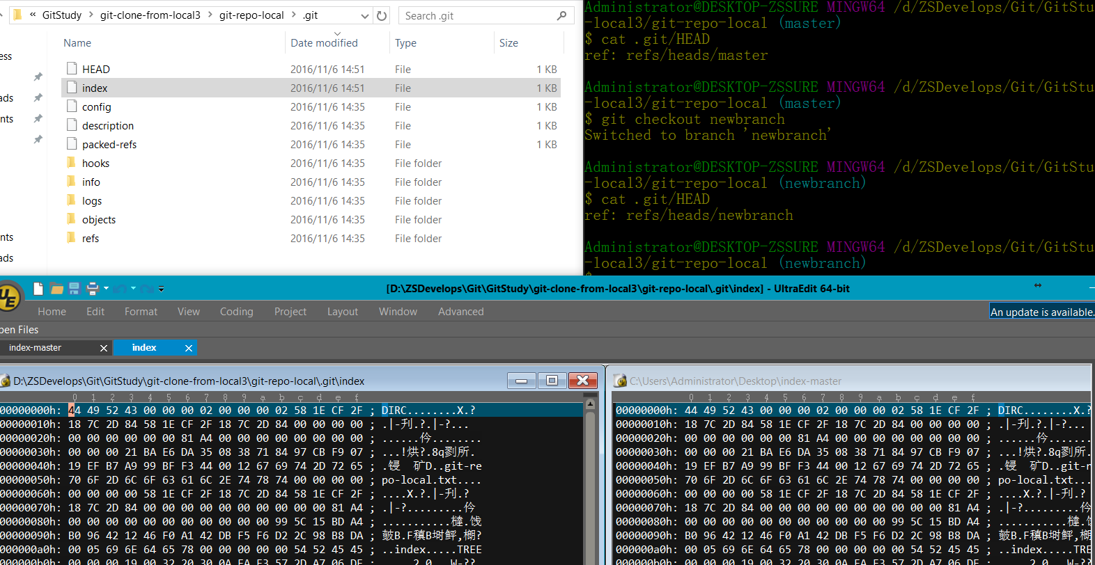Click the config file icon
1095x565 pixels.
click(72, 106)
